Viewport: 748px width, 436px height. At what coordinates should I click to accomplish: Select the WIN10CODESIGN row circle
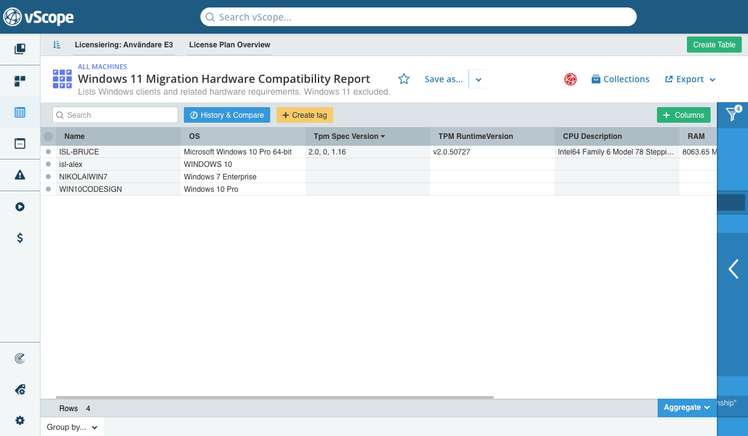coord(48,189)
